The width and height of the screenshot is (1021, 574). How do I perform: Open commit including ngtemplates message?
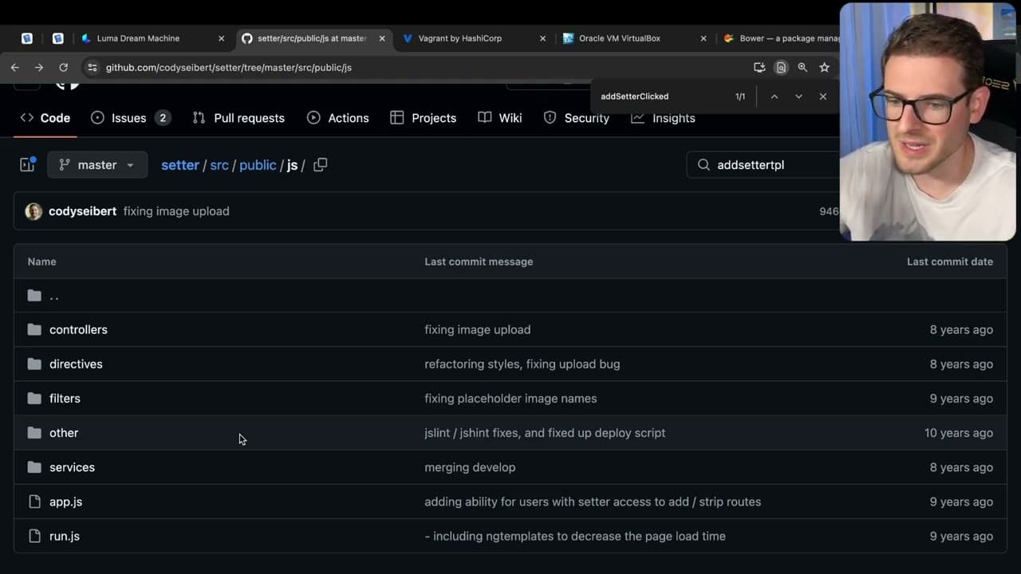(575, 537)
